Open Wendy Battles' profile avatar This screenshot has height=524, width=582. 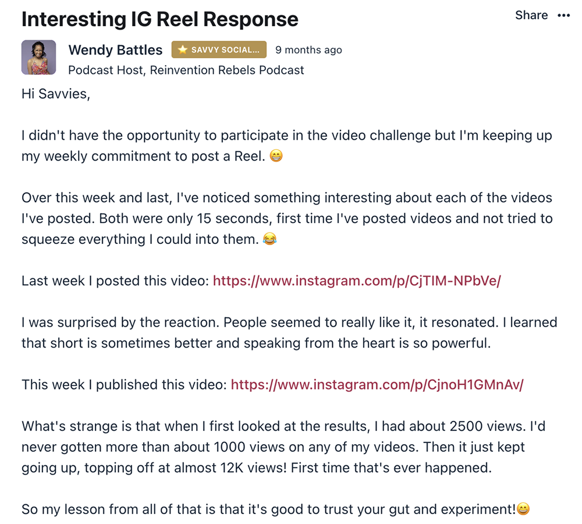38,57
